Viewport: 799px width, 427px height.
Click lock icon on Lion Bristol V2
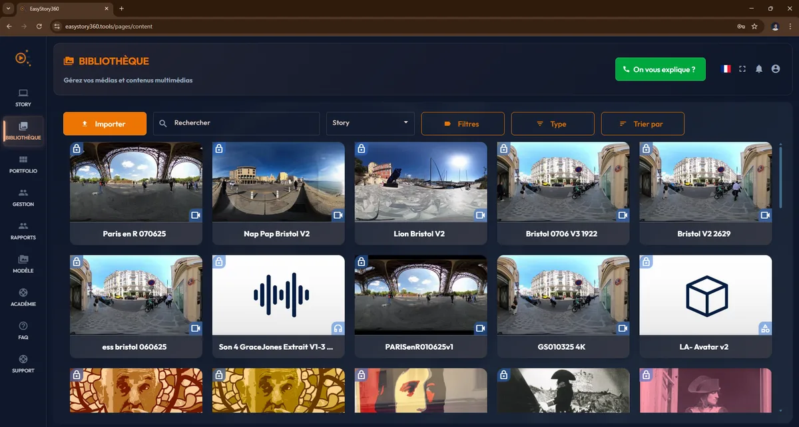362,148
